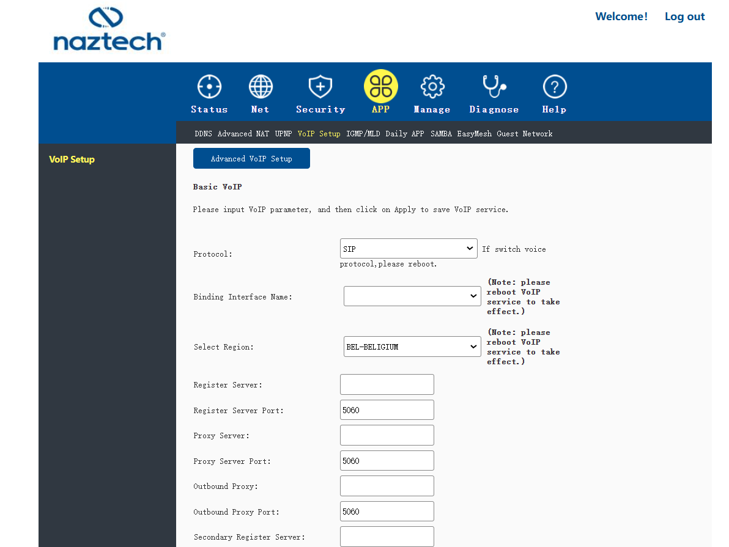This screenshot has height=547, width=729.
Task: Select the VoIP Setup submenu tab
Action: 319,134
